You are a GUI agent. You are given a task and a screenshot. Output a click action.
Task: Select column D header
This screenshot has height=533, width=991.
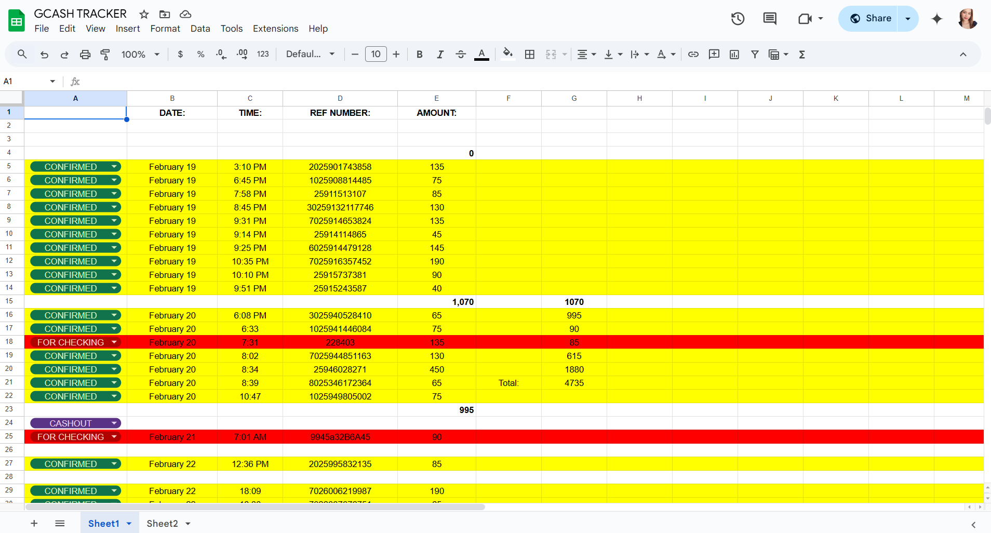pyautogui.click(x=340, y=98)
